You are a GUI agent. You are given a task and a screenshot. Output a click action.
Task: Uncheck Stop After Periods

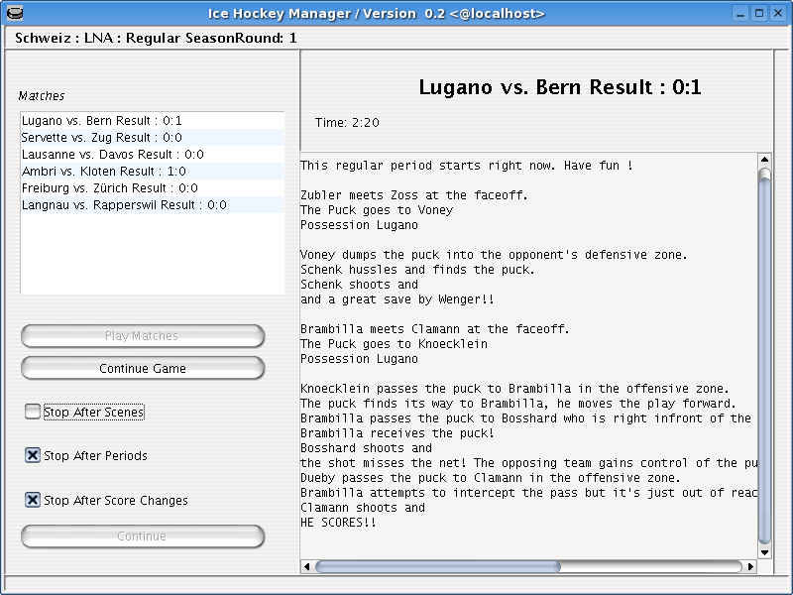pos(33,456)
